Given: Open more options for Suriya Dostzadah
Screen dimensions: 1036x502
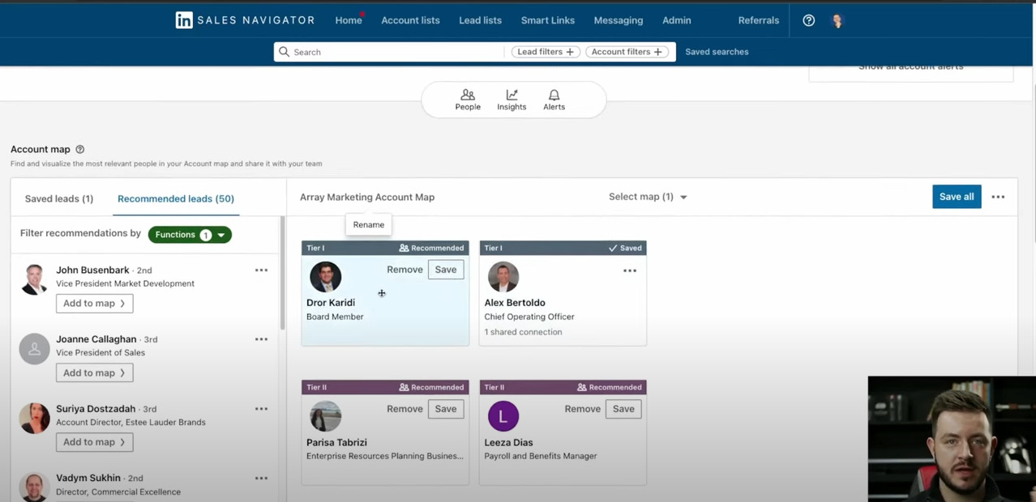Looking at the screenshot, I should (261, 409).
